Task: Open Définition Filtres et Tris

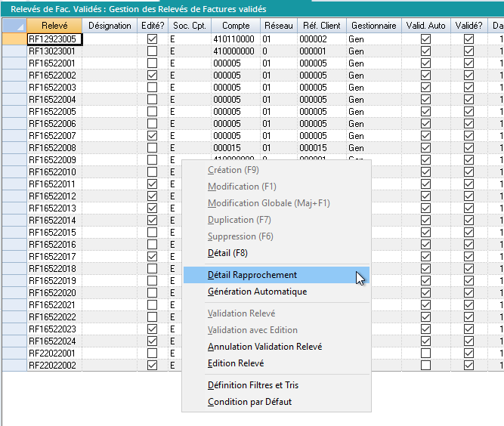Action: [253, 385]
